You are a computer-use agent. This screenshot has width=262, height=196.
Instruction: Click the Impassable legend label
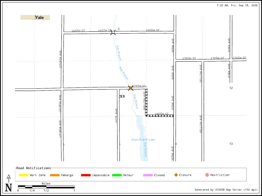tap(101, 175)
